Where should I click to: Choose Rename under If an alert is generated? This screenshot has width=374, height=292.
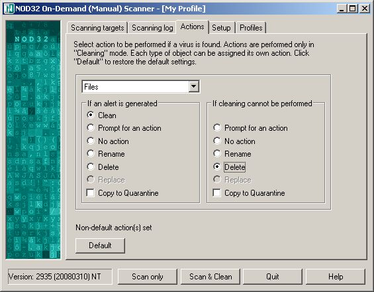(106, 154)
